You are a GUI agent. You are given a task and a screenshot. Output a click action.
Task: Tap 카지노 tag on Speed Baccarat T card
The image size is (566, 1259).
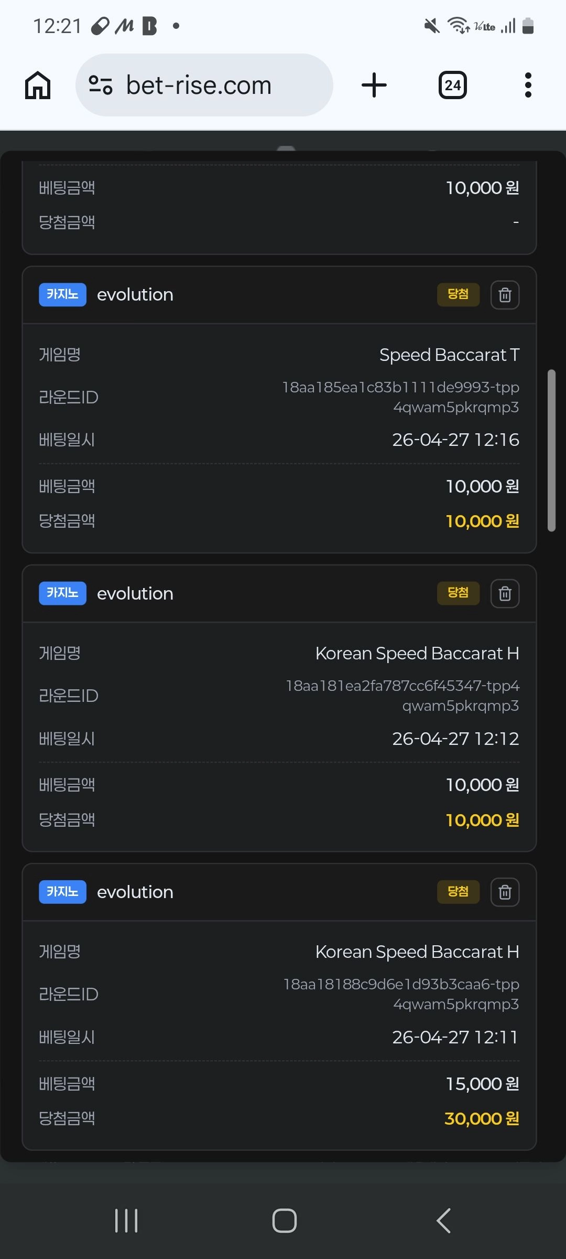tap(62, 294)
